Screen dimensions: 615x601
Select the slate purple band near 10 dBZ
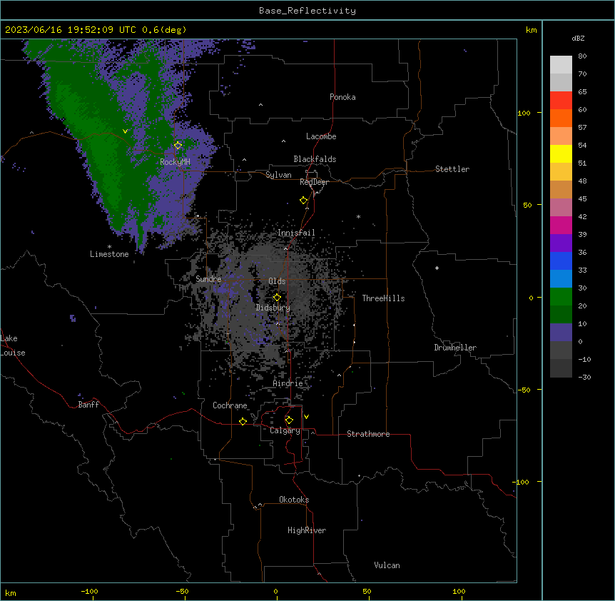coord(561,333)
